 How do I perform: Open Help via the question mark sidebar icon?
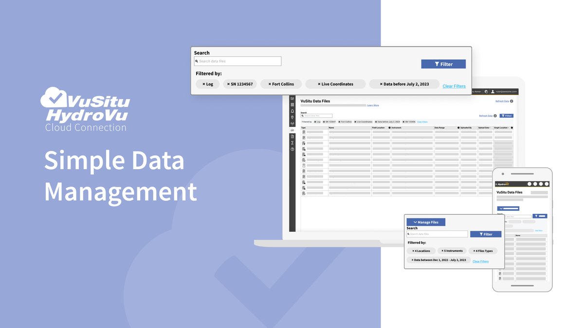(x=292, y=149)
